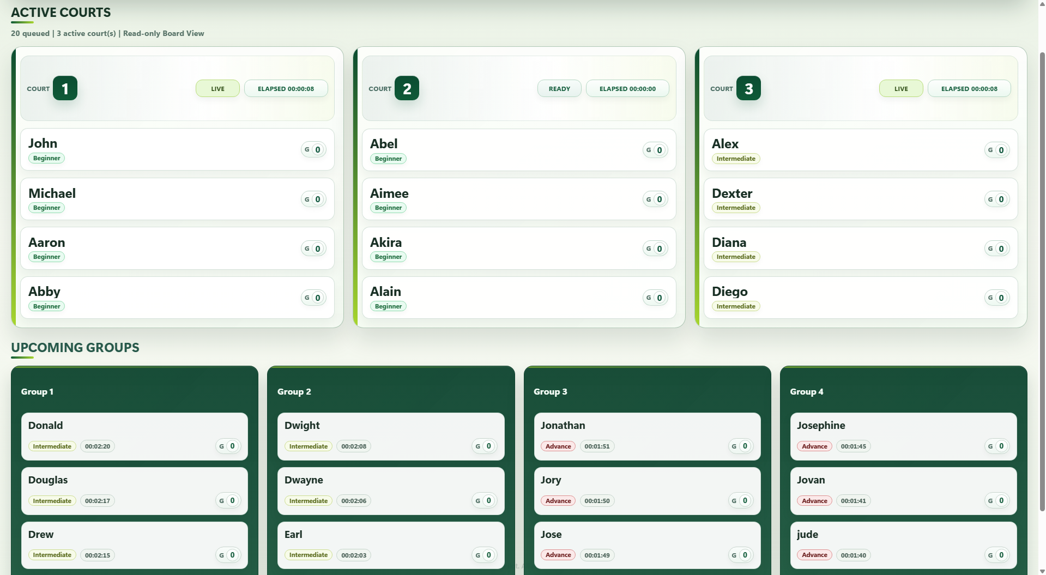Click Aimee's games counter badge
Screen dimensions: 1046x575
coord(655,199)
